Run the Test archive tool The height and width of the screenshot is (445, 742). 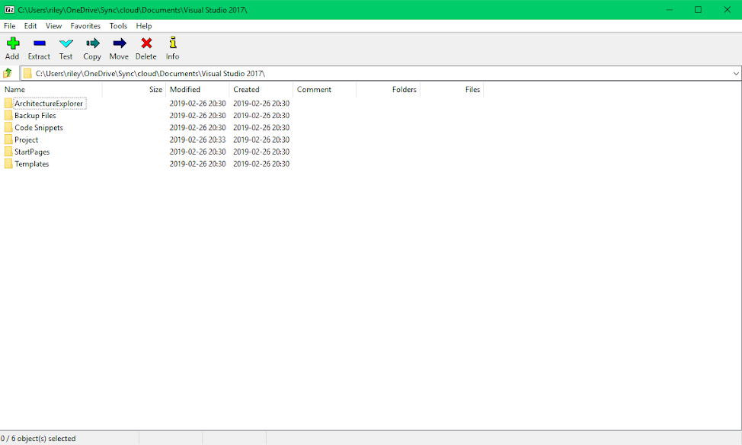66,44
